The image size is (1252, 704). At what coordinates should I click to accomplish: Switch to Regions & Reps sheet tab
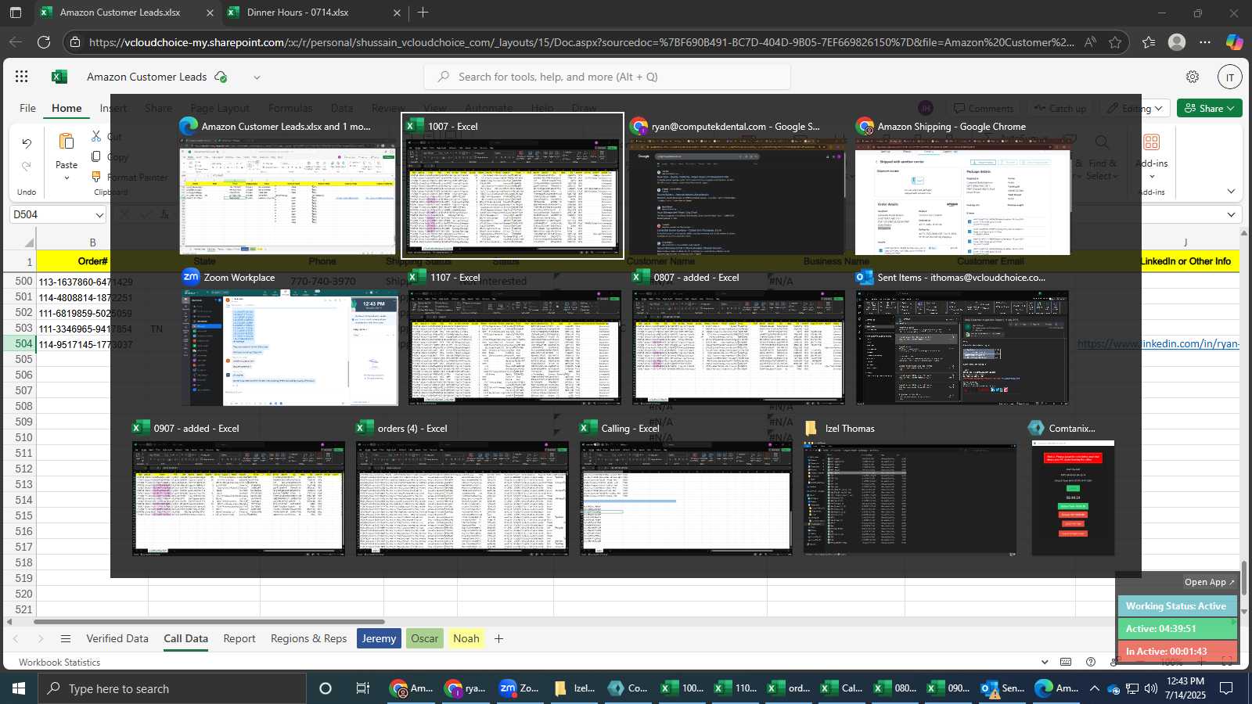(x=308, y=638)
